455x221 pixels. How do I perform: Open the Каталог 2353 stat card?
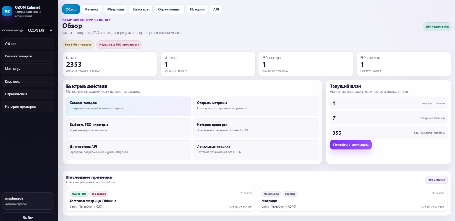click(110, 64)
